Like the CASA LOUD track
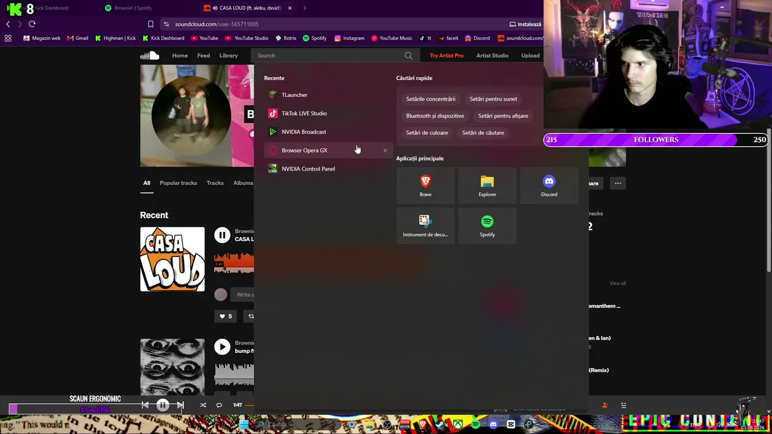 coord(226,316)
